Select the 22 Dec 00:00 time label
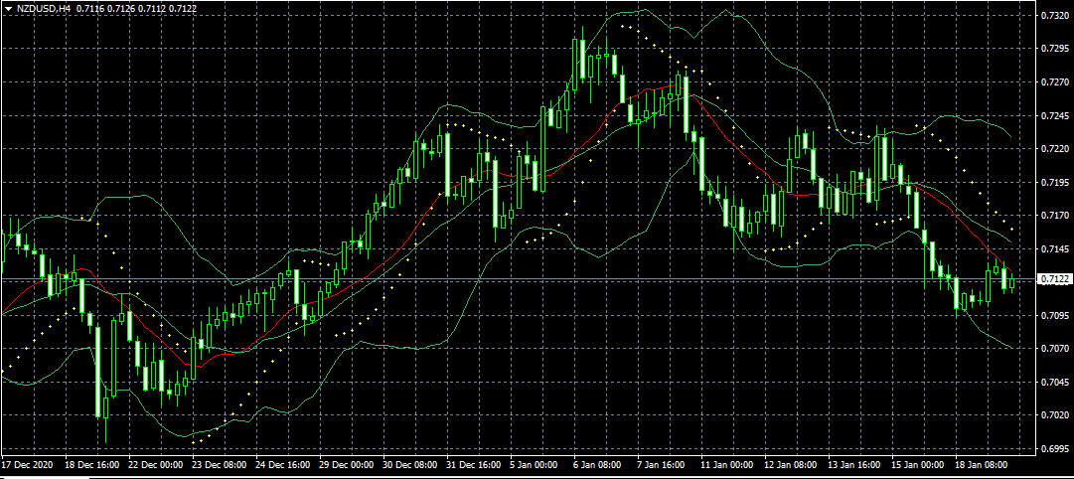This screenshot has height=479, width=1074. (155, 464)
